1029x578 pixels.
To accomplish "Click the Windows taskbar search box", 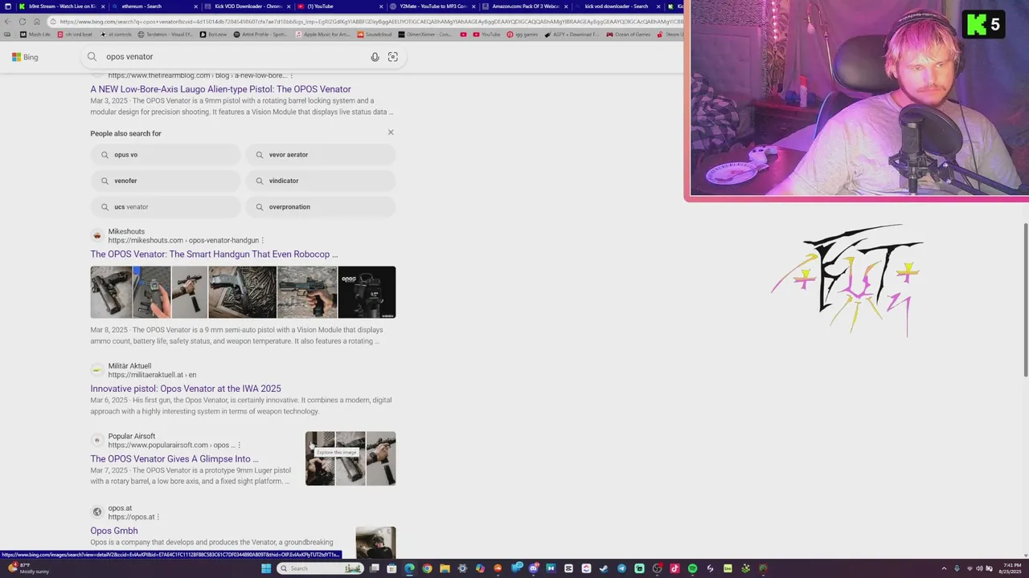I will click(320, 568).
